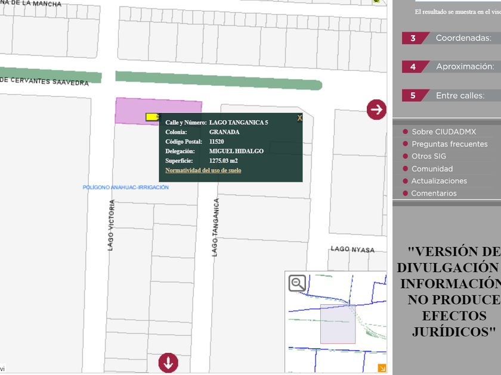501x375 pixels.
Task: Open the Comunidad link
Action: (432, 169)
